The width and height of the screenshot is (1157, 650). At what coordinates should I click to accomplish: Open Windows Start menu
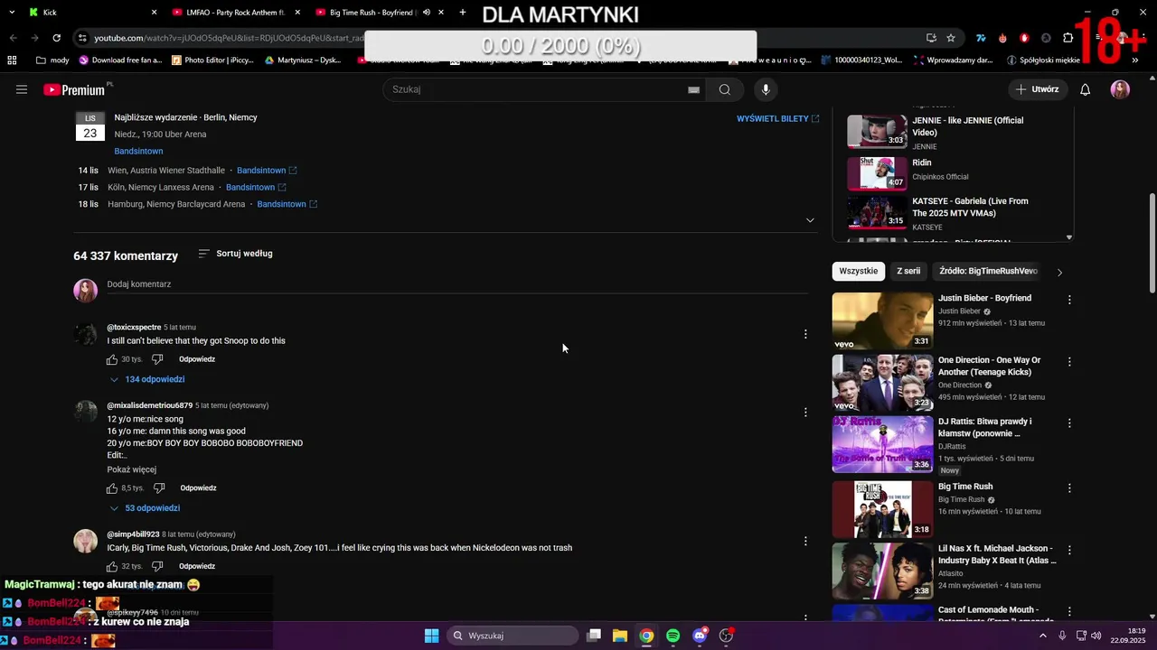coord(432,636)
